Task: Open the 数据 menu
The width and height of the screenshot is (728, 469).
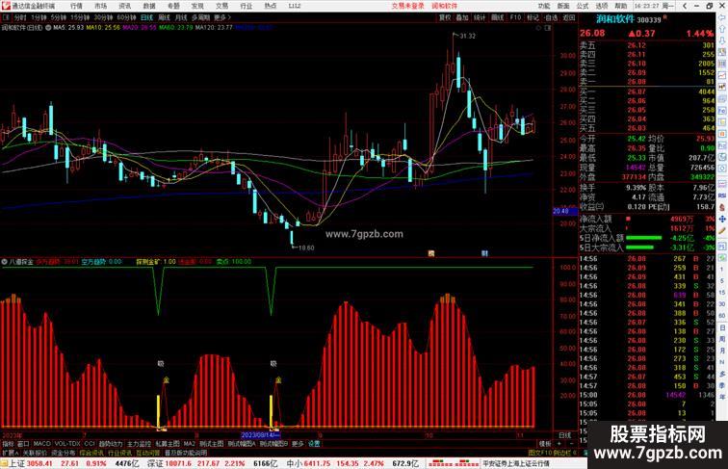Action: (149, 6)
